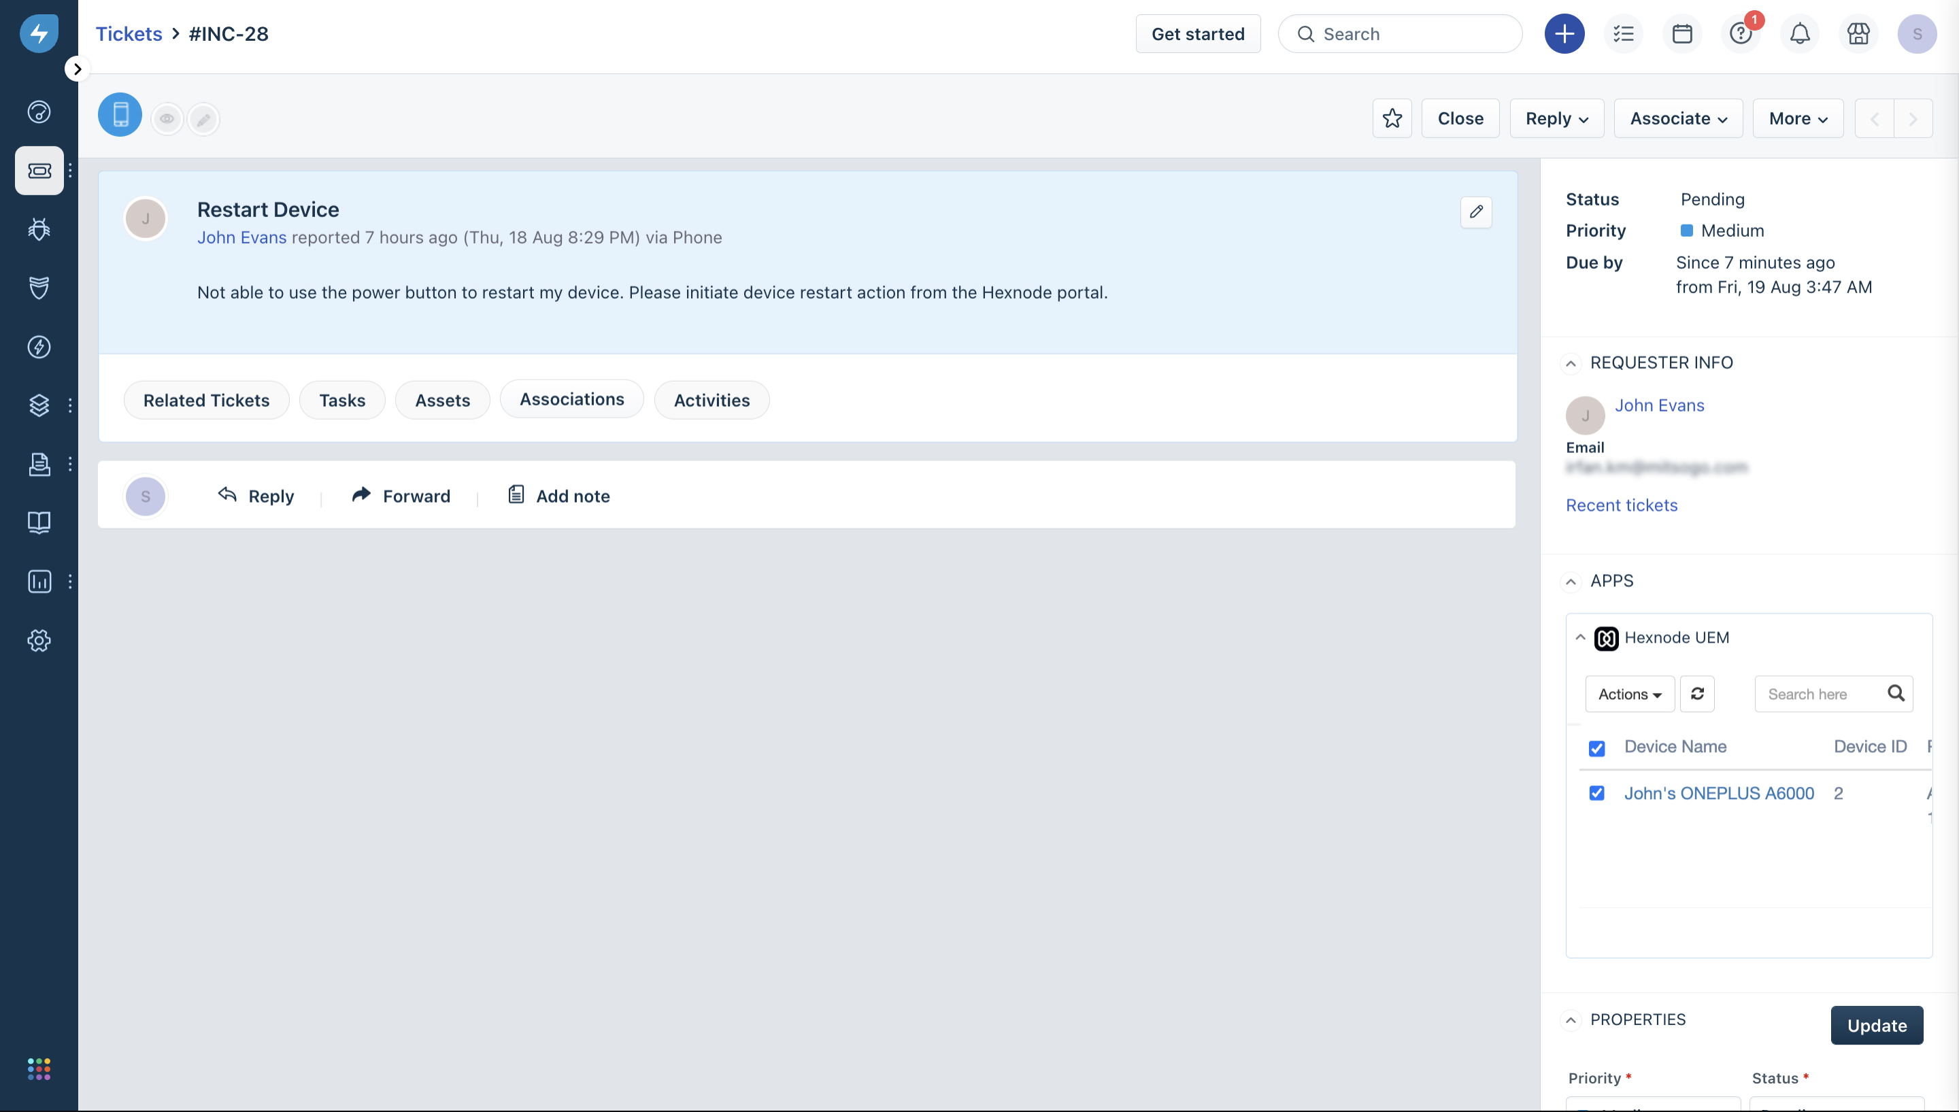1959x1112 pixels.
Task: Uncheck John's ONEPLUS A6000 device checkbox
Action: coord(1596,793)
